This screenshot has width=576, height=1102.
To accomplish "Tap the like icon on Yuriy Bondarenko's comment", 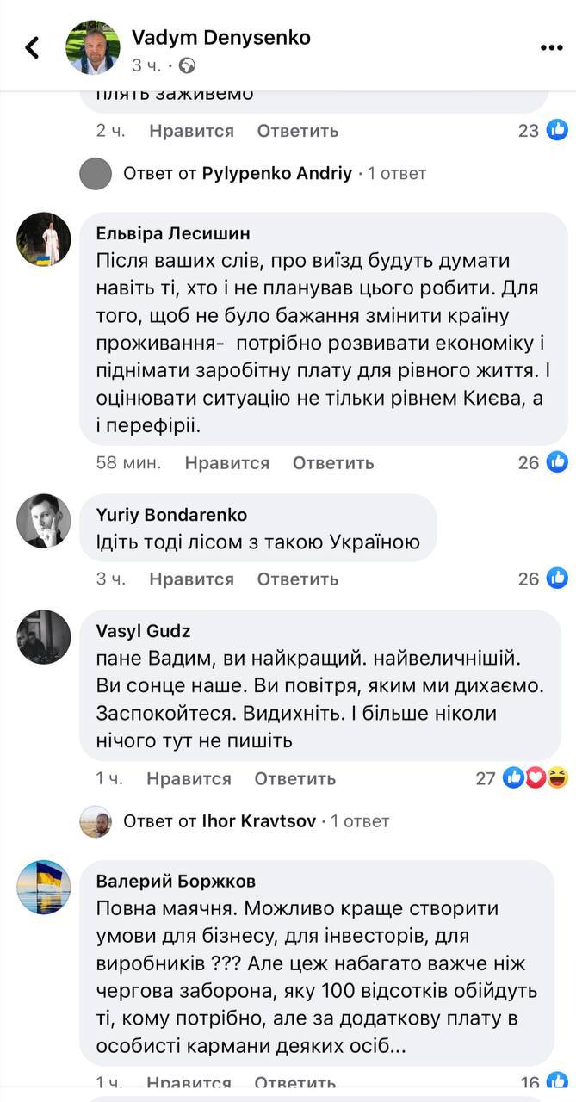I will click(557, 579).
